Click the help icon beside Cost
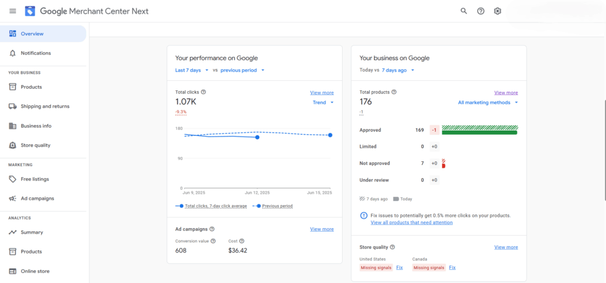Screen dimensions: 606x283 pyautogui.click(x=241, y=241)
